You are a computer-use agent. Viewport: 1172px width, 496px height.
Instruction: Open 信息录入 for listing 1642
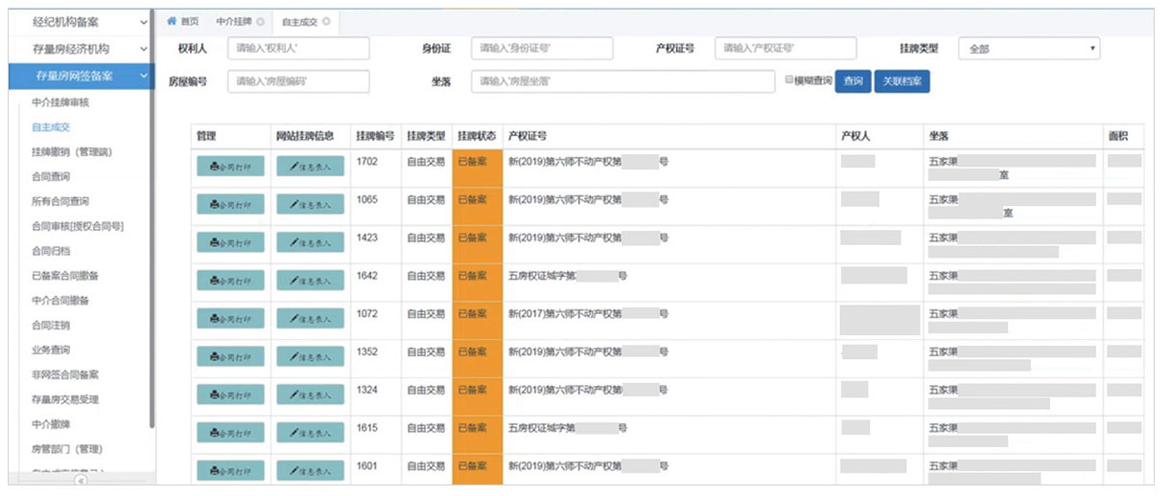[310, 281]
